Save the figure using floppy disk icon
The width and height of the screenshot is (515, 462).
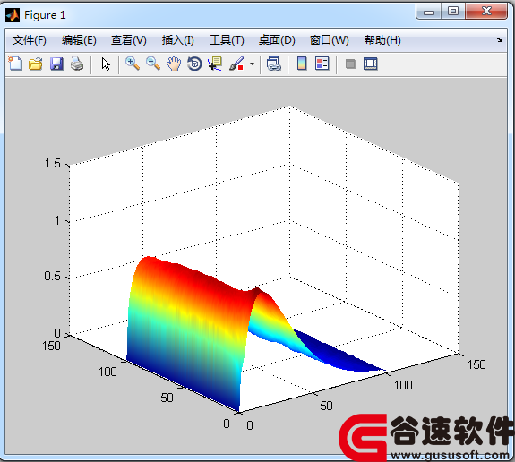[56, 64]
